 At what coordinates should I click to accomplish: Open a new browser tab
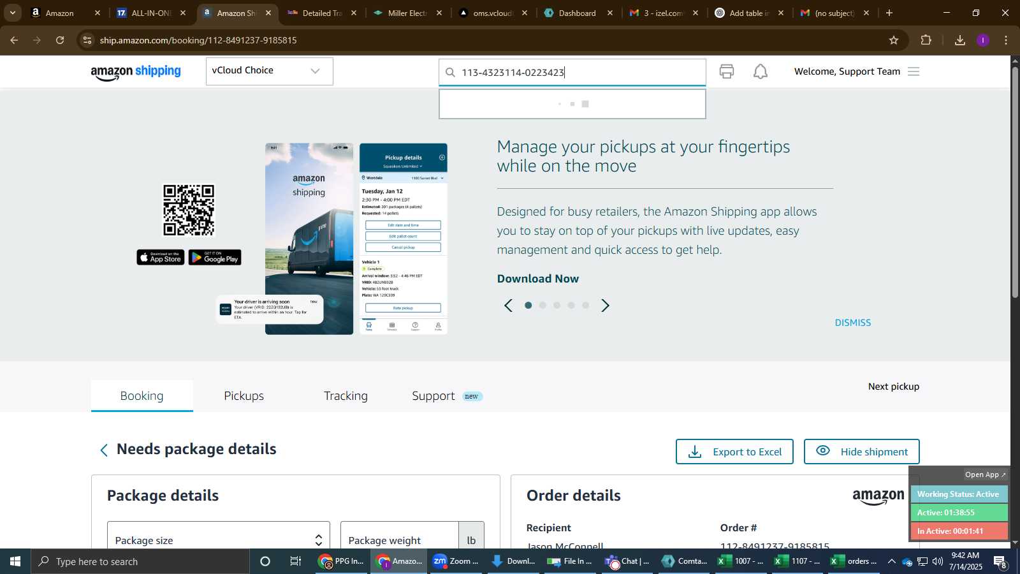tap(889, 13)
